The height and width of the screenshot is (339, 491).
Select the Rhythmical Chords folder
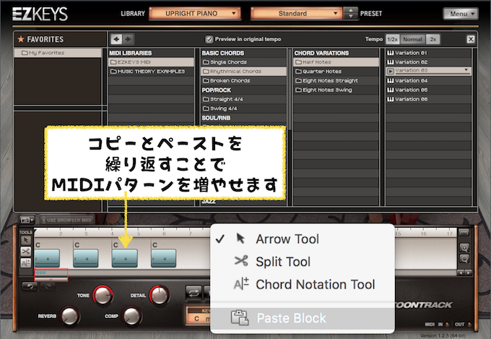point(243,72)
